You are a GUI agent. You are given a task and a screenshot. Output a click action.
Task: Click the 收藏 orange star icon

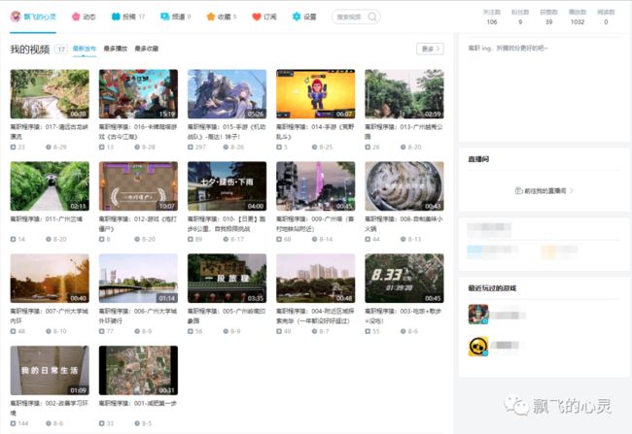click(x=210, y=17)
